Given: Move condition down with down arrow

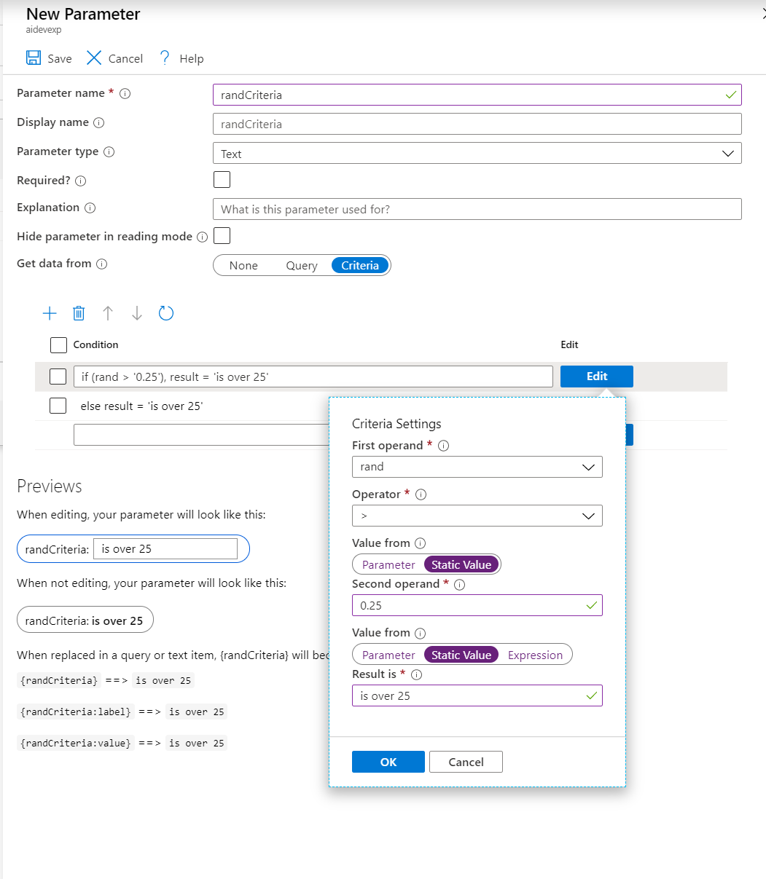Looking at the screenshot, I should [137, 313].
